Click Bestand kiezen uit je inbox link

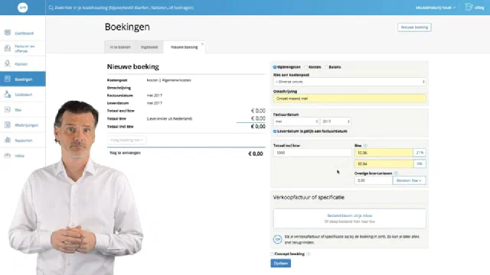pyautogui.click(x=349, y=215)
